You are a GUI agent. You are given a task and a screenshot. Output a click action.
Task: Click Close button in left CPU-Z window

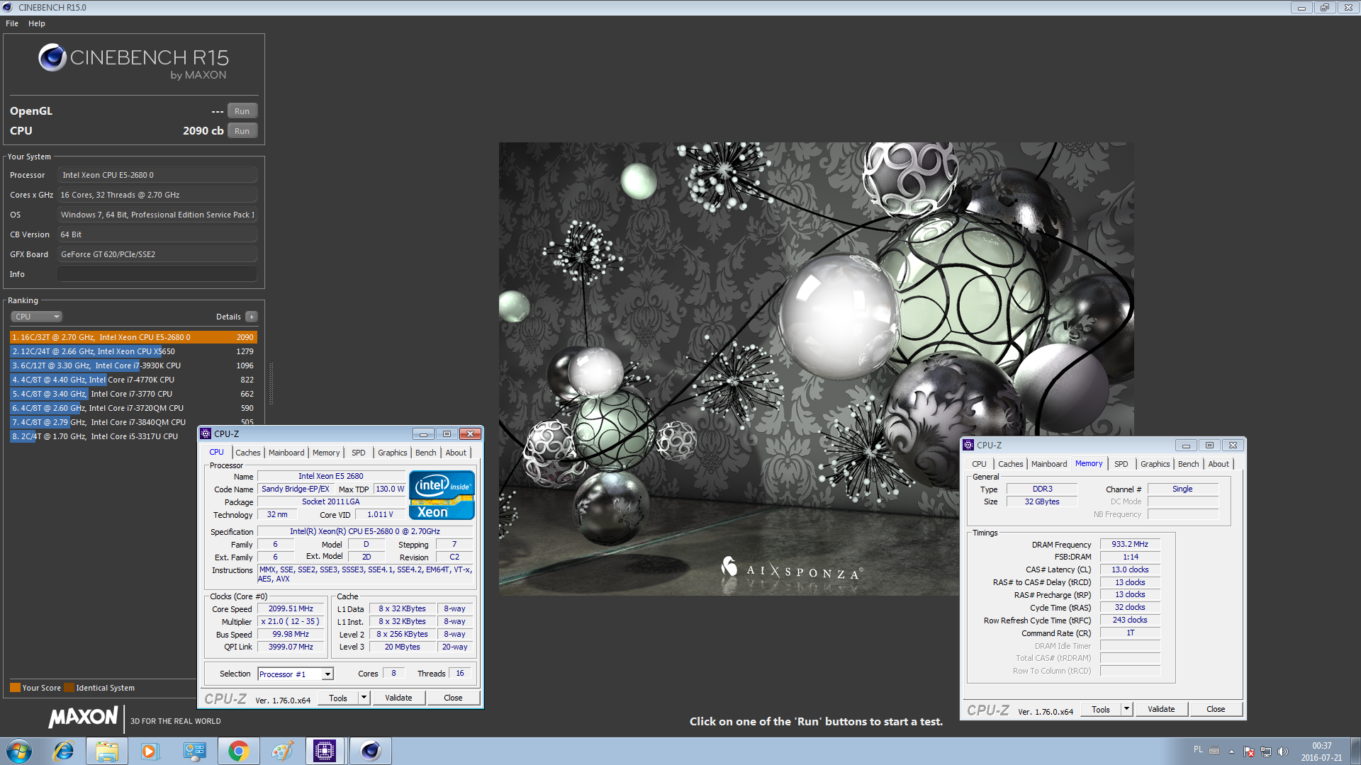[453, 698]
